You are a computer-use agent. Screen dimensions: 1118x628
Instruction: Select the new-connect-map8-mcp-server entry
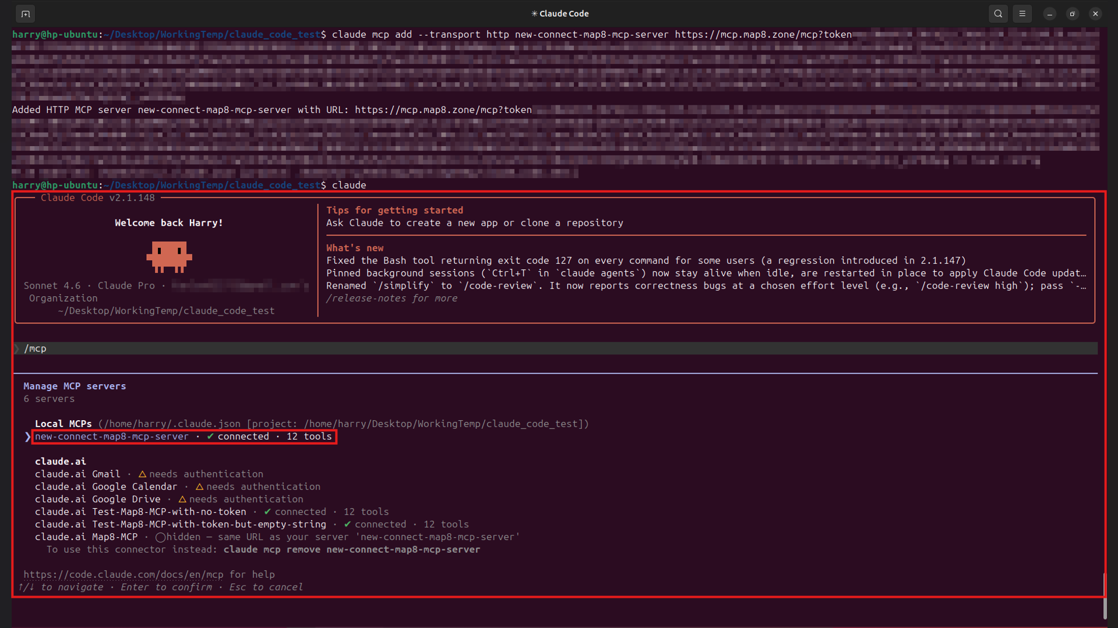coord(184,437)
